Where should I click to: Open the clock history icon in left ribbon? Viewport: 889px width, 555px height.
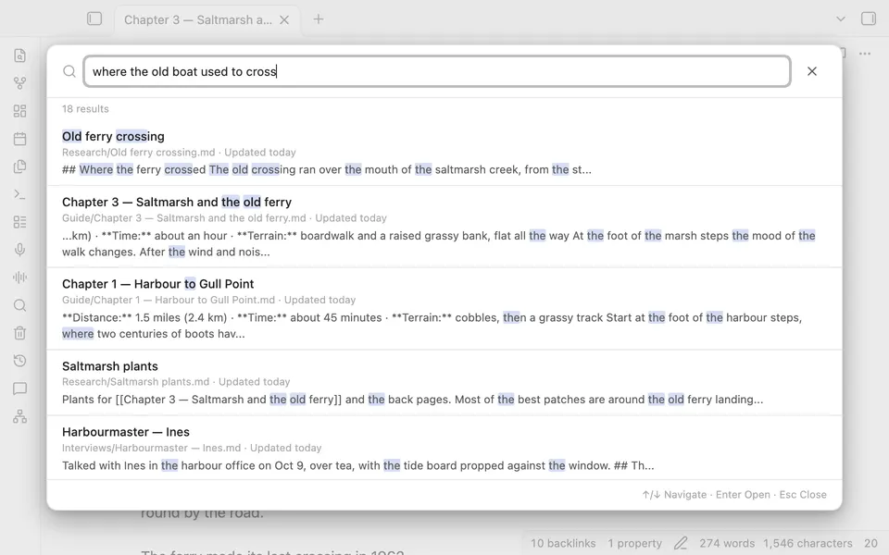(x=19, y=361)
